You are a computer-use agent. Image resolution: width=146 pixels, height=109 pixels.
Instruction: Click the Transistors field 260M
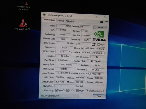coord(86,40)
